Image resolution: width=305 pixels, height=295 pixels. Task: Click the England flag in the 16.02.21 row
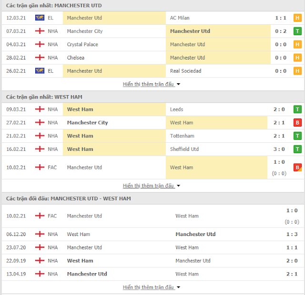point(40,149)
